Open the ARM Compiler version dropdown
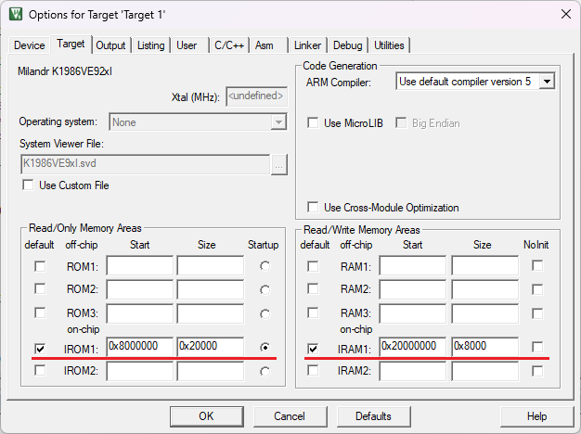The image size is (581, 434). coord(547,82)
